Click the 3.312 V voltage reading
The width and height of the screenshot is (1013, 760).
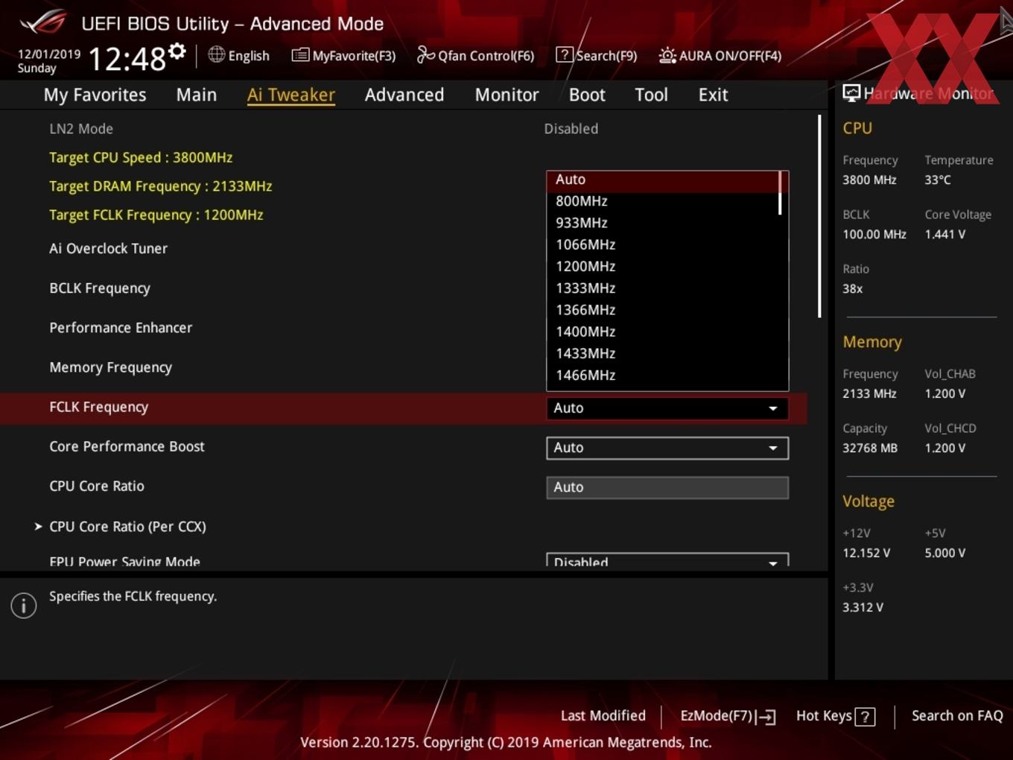coord(863,608)
